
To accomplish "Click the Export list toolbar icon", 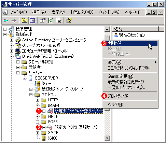I will [58, 20].
